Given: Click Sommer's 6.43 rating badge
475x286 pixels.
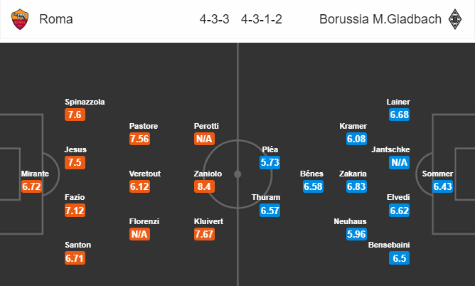Looking at the screenshot, I should click(442, 186).
